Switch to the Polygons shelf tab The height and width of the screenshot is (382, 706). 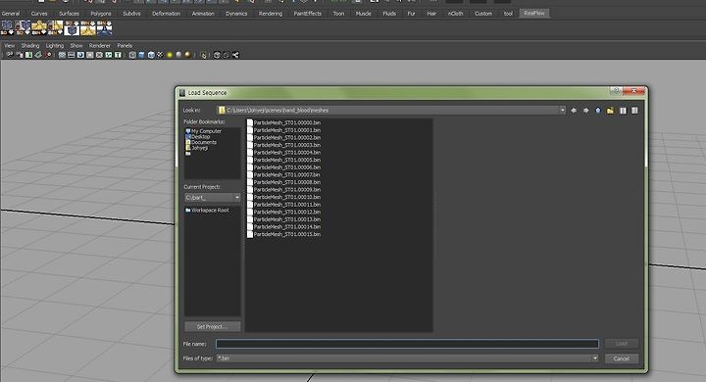pyautogui.click(x=101, y=14)
